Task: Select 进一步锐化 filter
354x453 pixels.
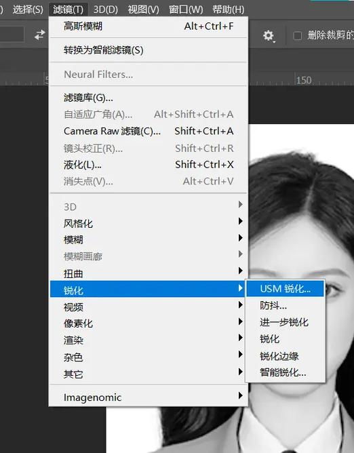Action: 286,322
